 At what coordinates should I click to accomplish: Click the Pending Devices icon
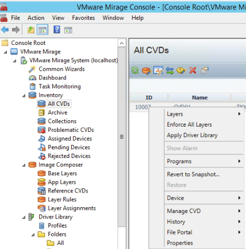click(x=42, y=148)
